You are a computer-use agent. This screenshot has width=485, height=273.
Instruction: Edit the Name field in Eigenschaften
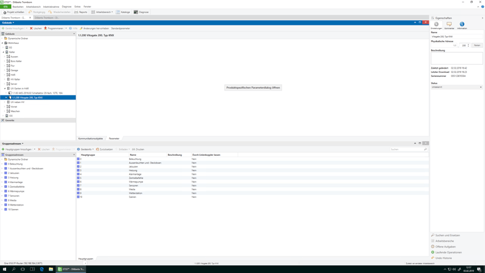tap(457, 37)
